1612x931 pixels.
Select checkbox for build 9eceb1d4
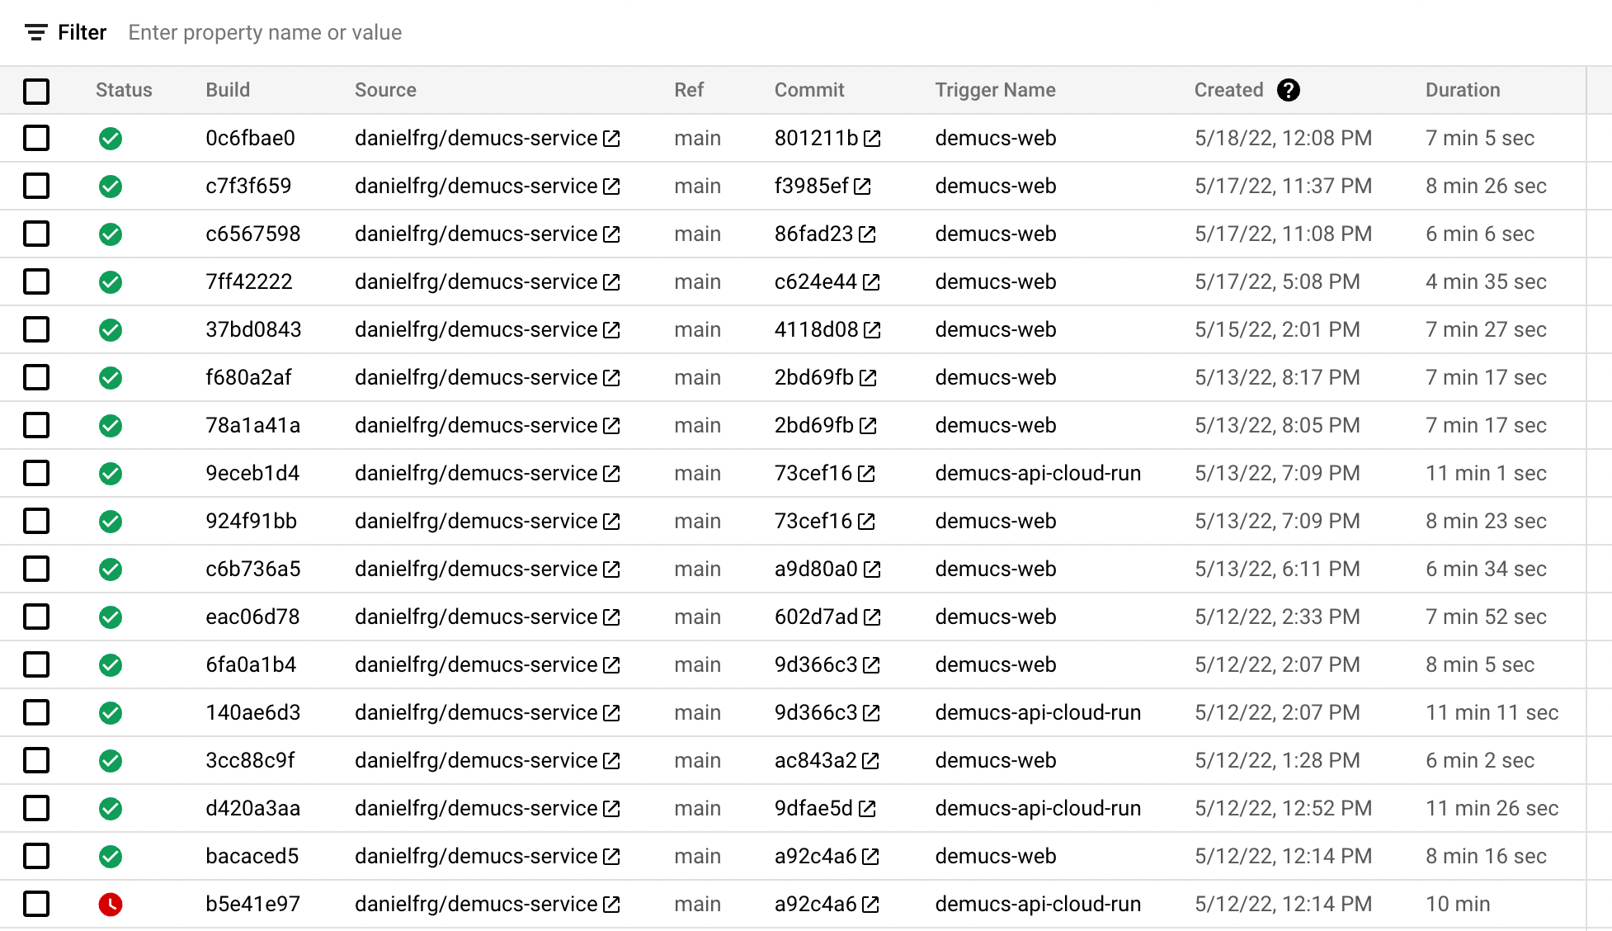(x=36, y=473)
